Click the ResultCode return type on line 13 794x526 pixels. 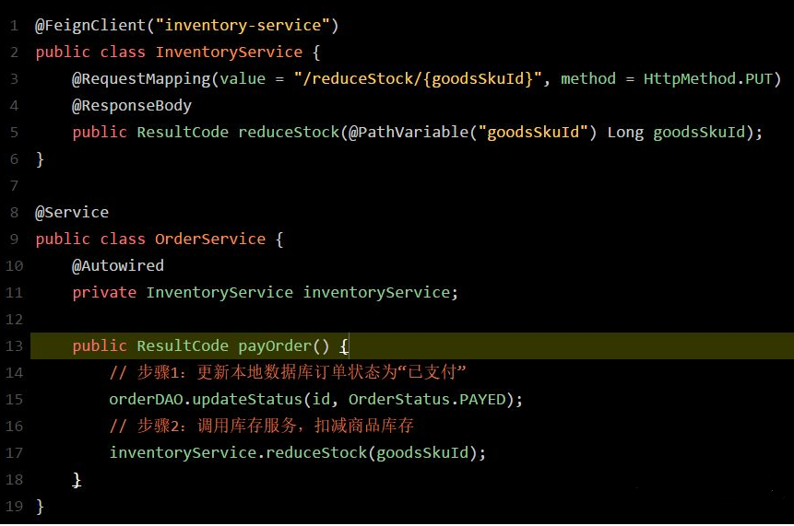[x=183, y=346]
